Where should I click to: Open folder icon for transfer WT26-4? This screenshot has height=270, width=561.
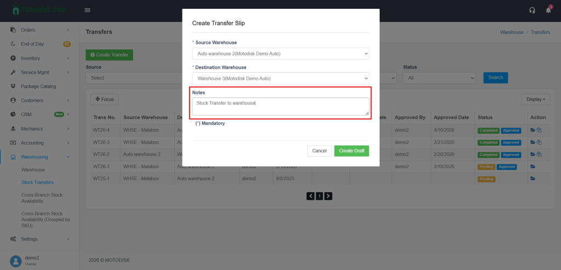point(533,130)
